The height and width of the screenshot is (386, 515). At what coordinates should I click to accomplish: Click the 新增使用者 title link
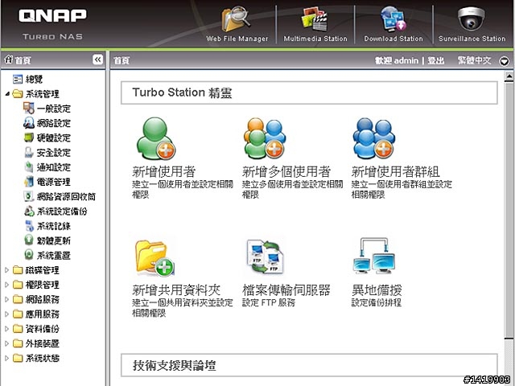point(164,171)
